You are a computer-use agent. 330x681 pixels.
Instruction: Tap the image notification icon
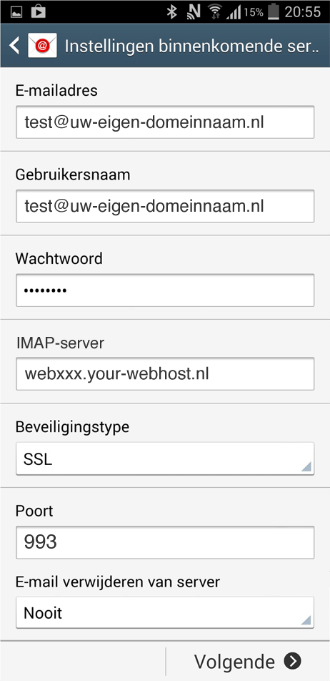(x=16, y=12)
